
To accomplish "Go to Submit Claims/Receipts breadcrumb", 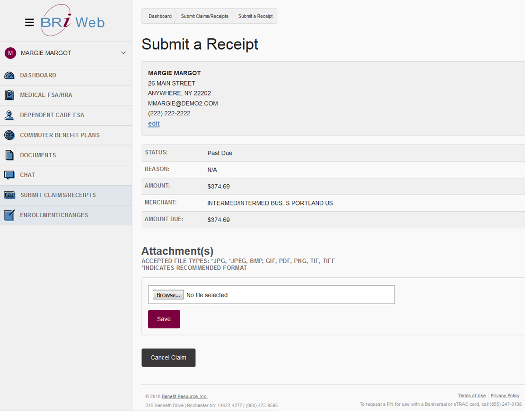I will [204, 16].
